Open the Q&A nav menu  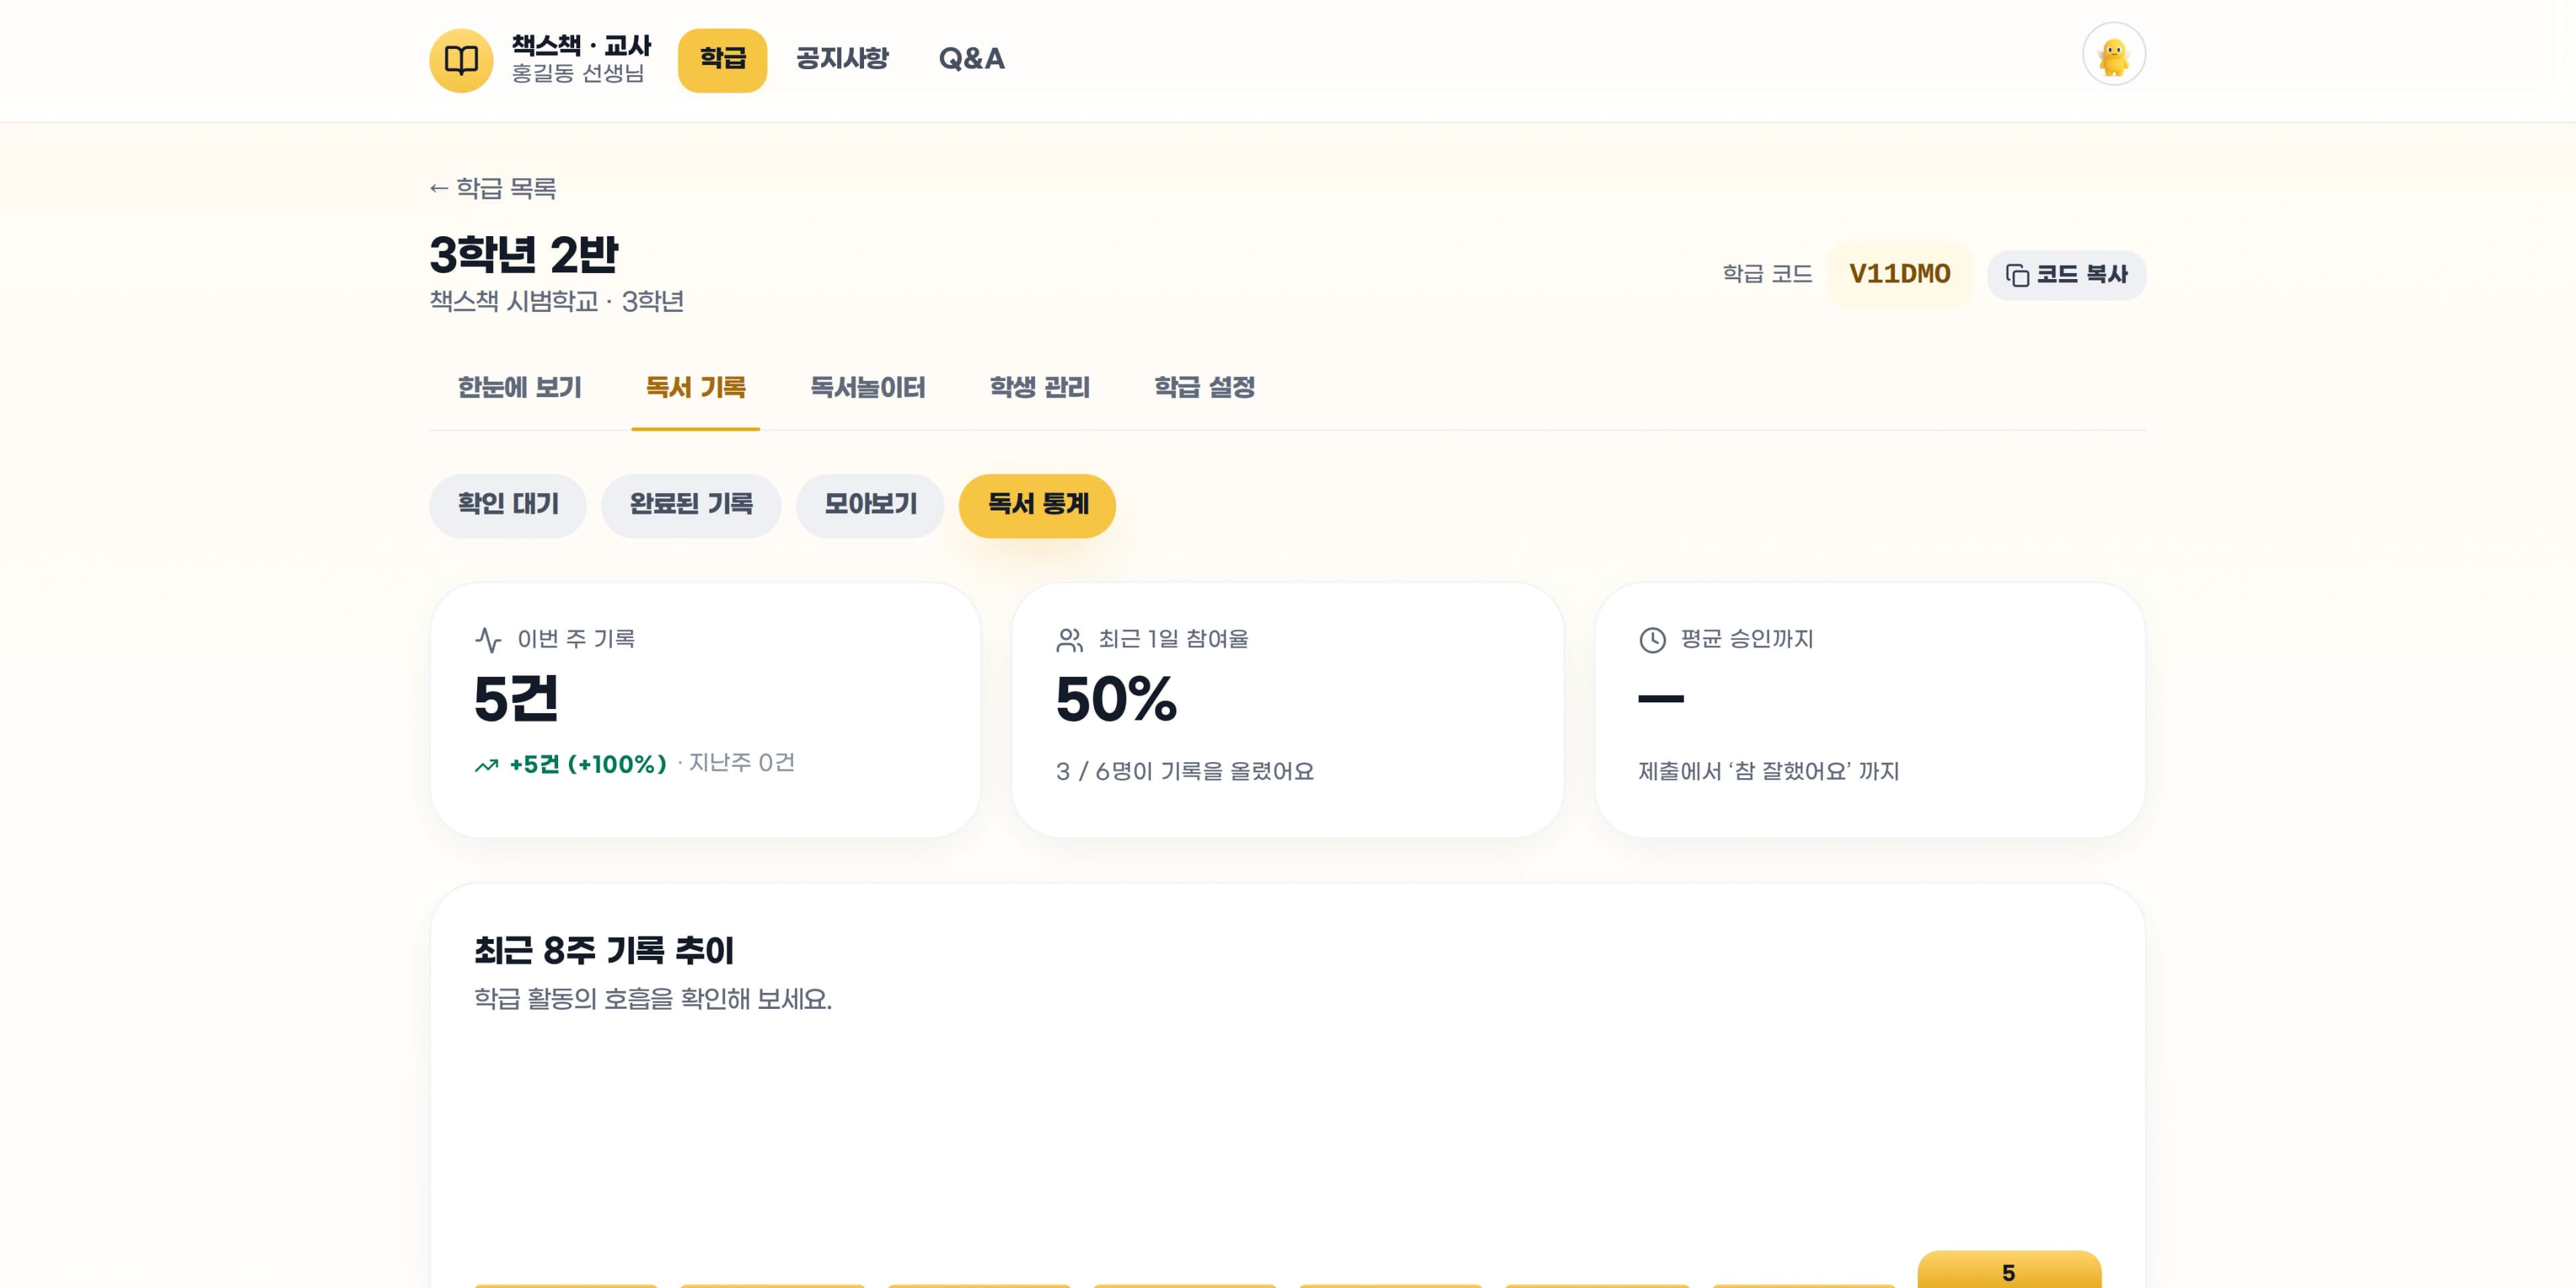pyautogui.click(x=971, y=59)
